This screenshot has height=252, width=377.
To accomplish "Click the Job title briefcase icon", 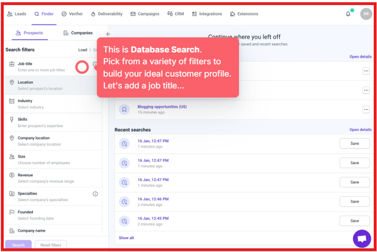I will pyautogui.click(x=11, y=64).
